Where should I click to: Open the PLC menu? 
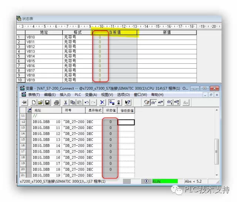click(x=78, y=95)
